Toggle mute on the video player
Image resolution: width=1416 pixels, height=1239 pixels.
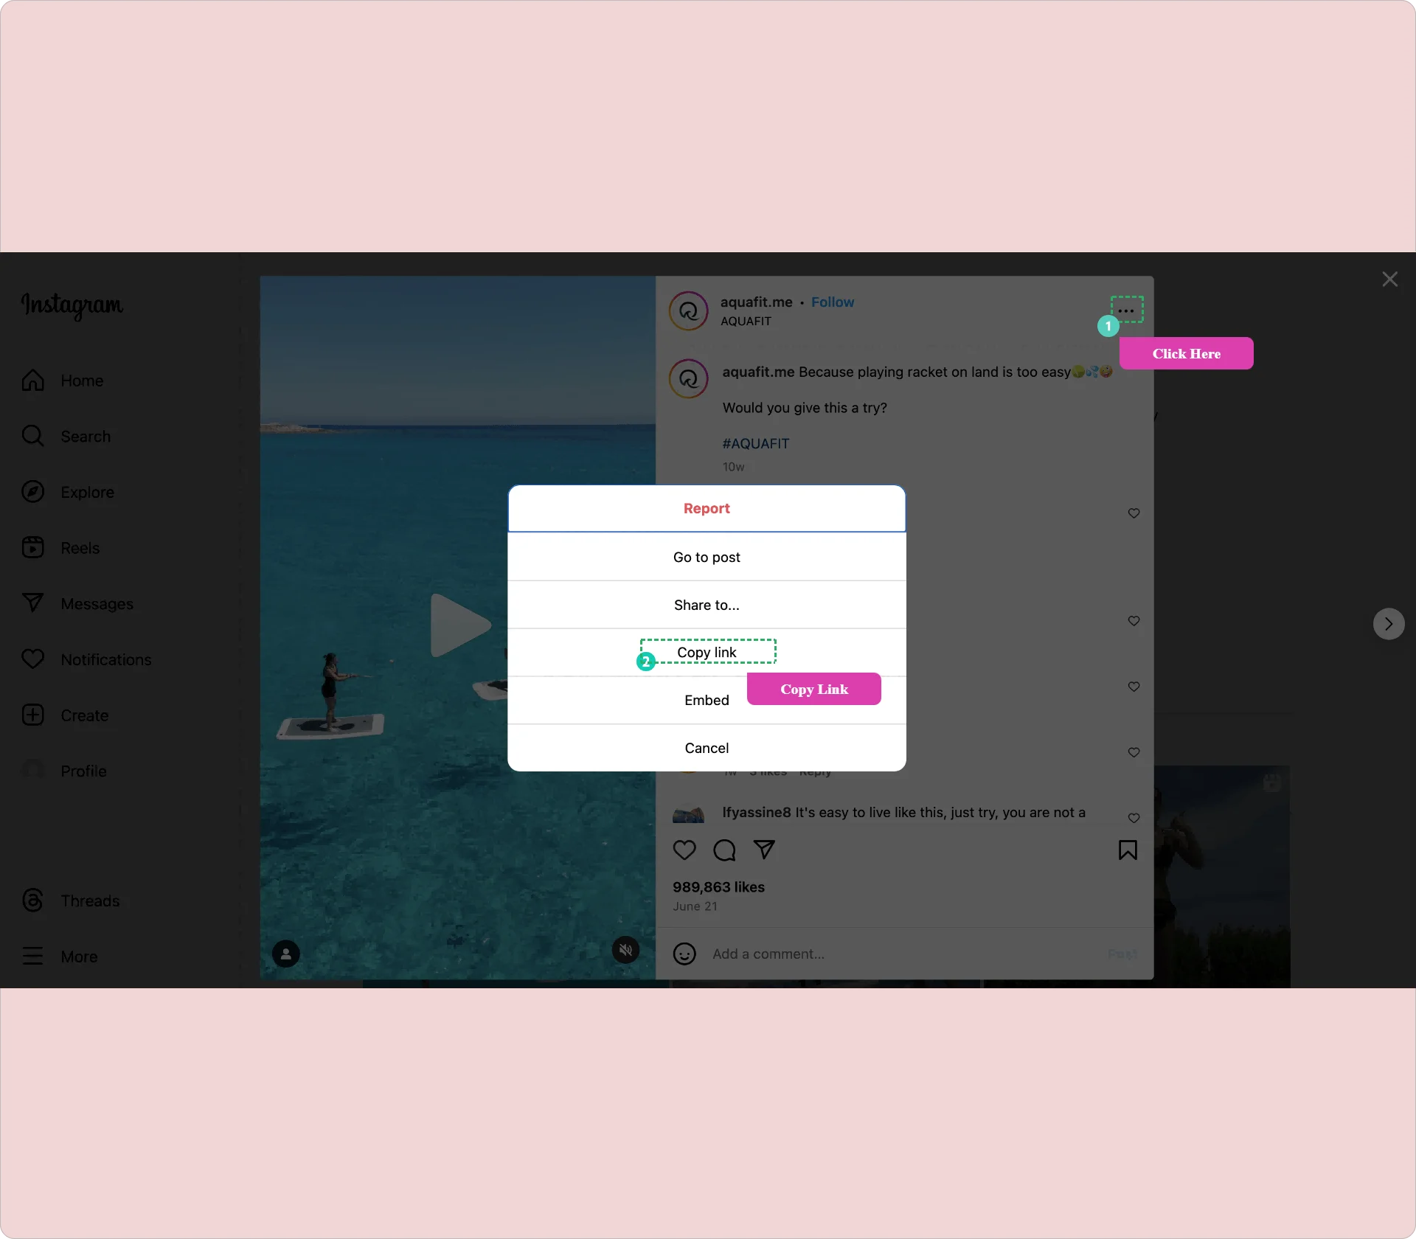626,951
